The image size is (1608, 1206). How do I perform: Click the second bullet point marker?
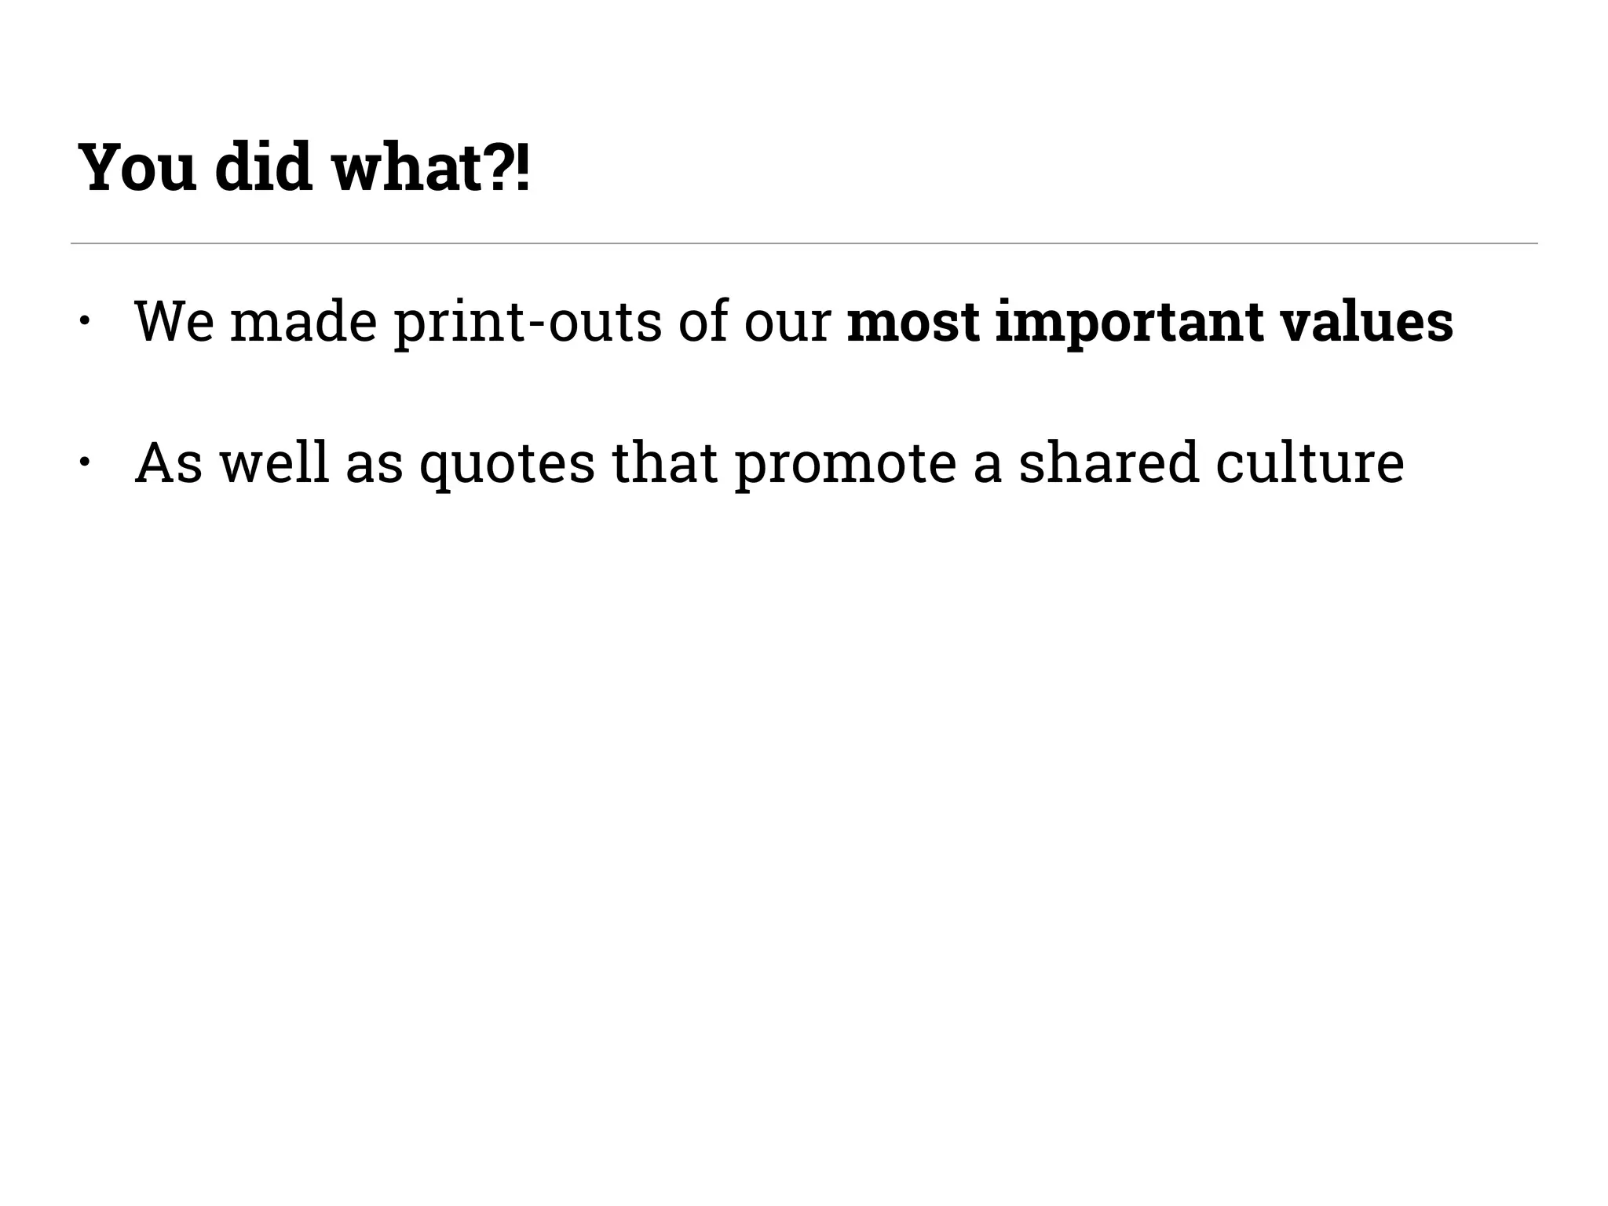85,462
